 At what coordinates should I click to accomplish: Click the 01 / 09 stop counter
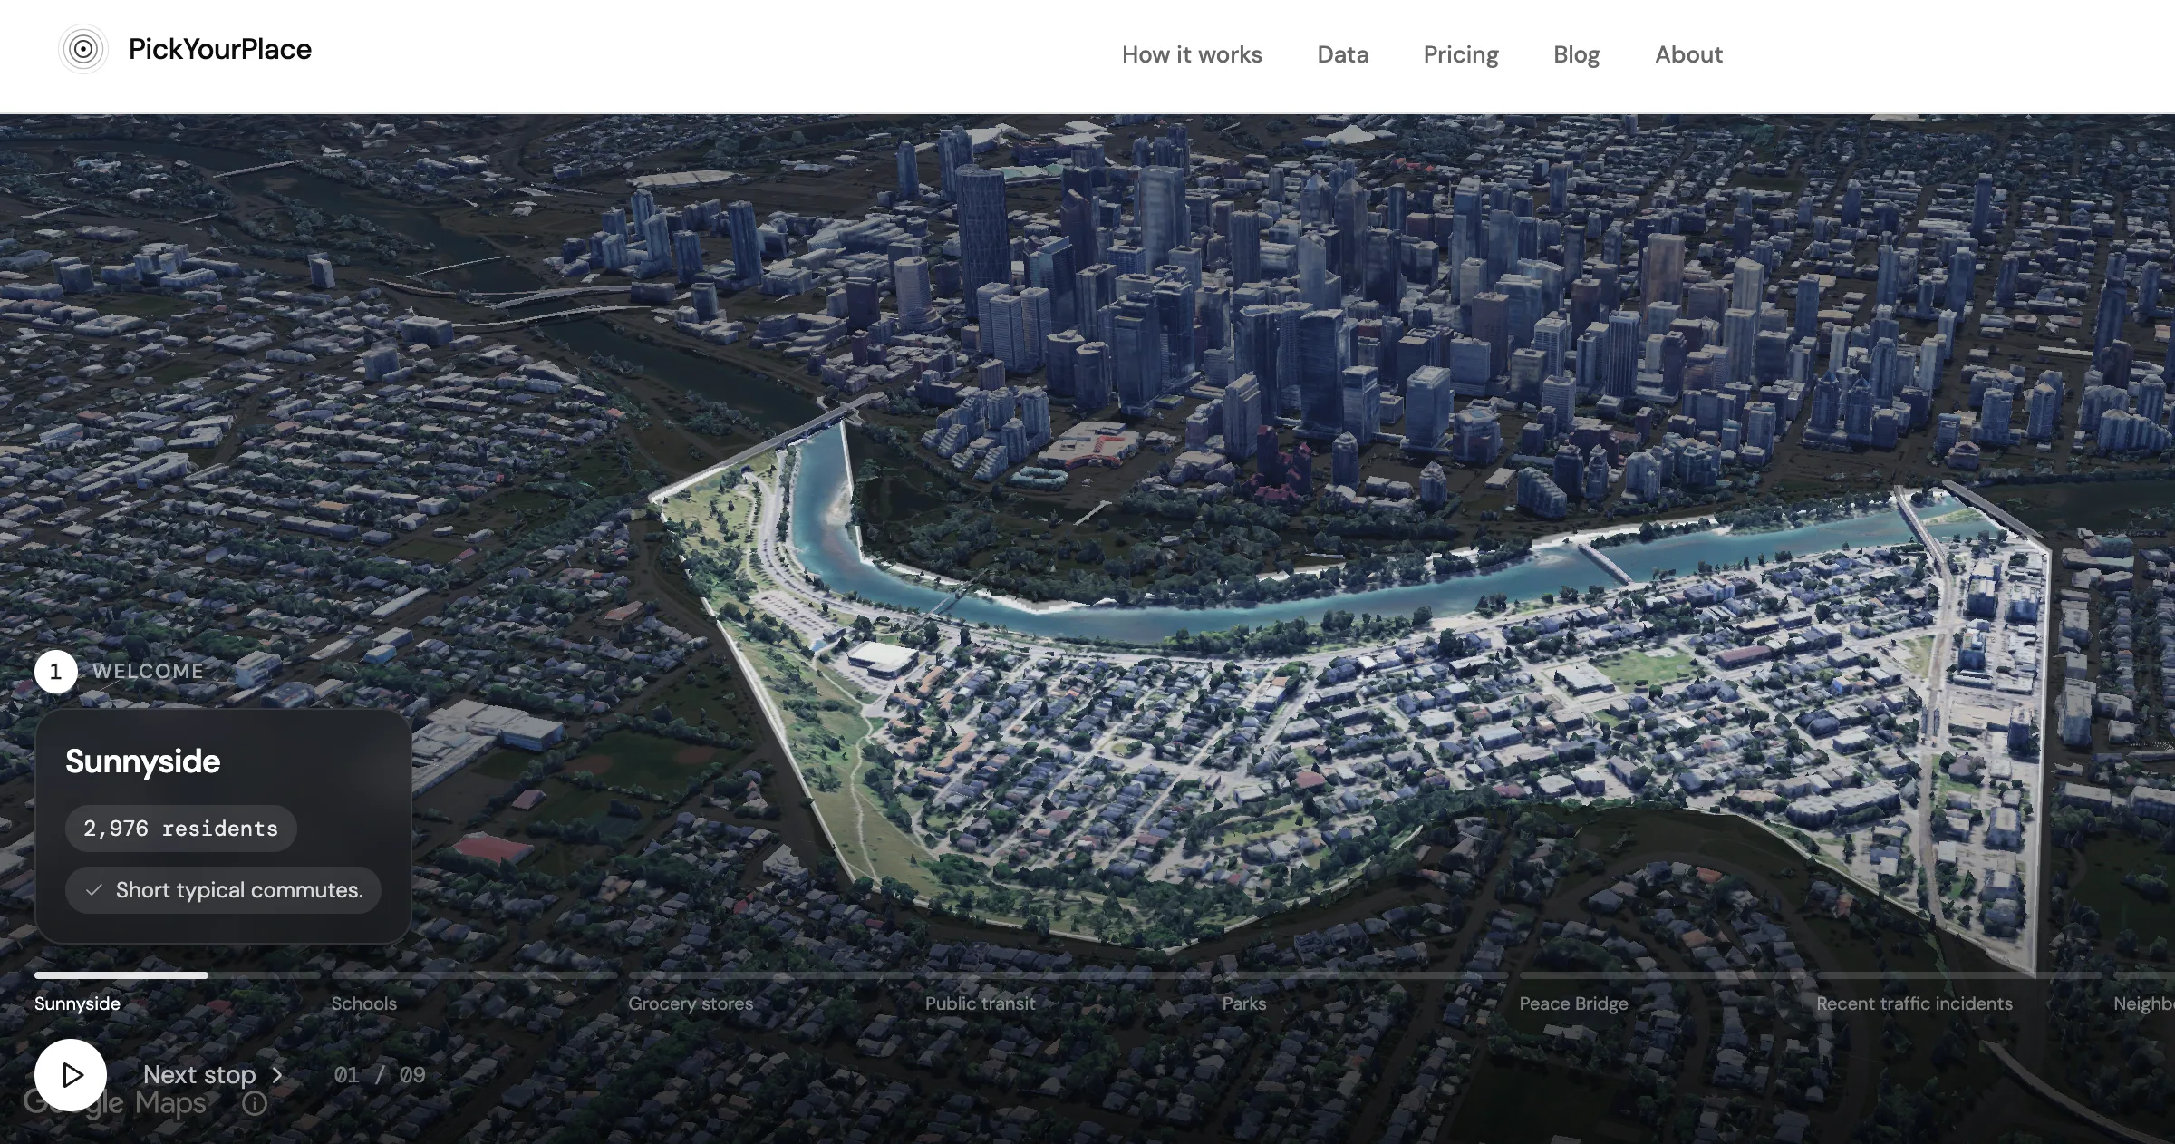point(380,1075)
